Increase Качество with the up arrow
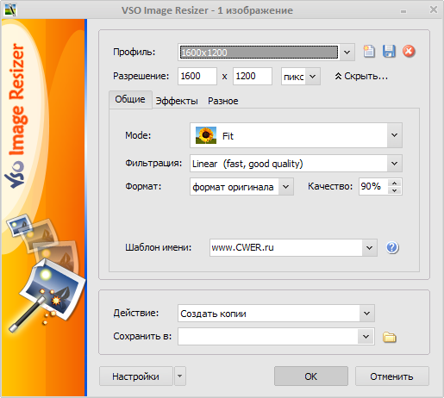444x398 pixels. click(x=395, y=183)
